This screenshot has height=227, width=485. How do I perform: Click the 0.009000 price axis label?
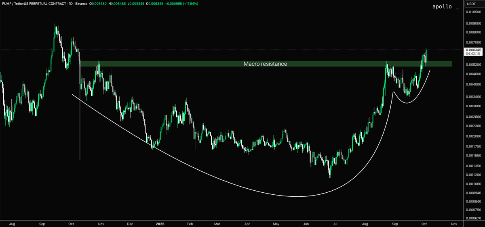click(x=473, y=23)
